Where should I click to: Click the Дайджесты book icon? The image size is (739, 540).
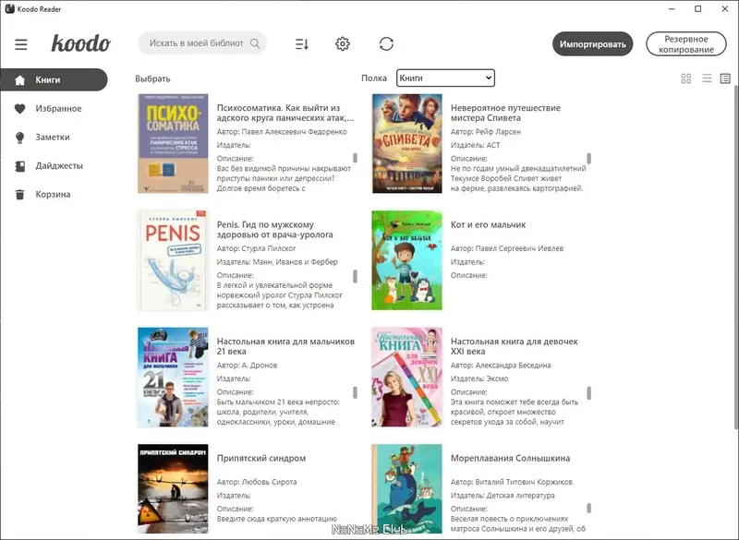point(19,166)
